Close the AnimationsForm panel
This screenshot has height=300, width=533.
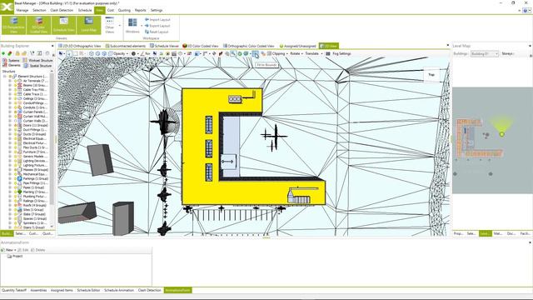[530, 242]
